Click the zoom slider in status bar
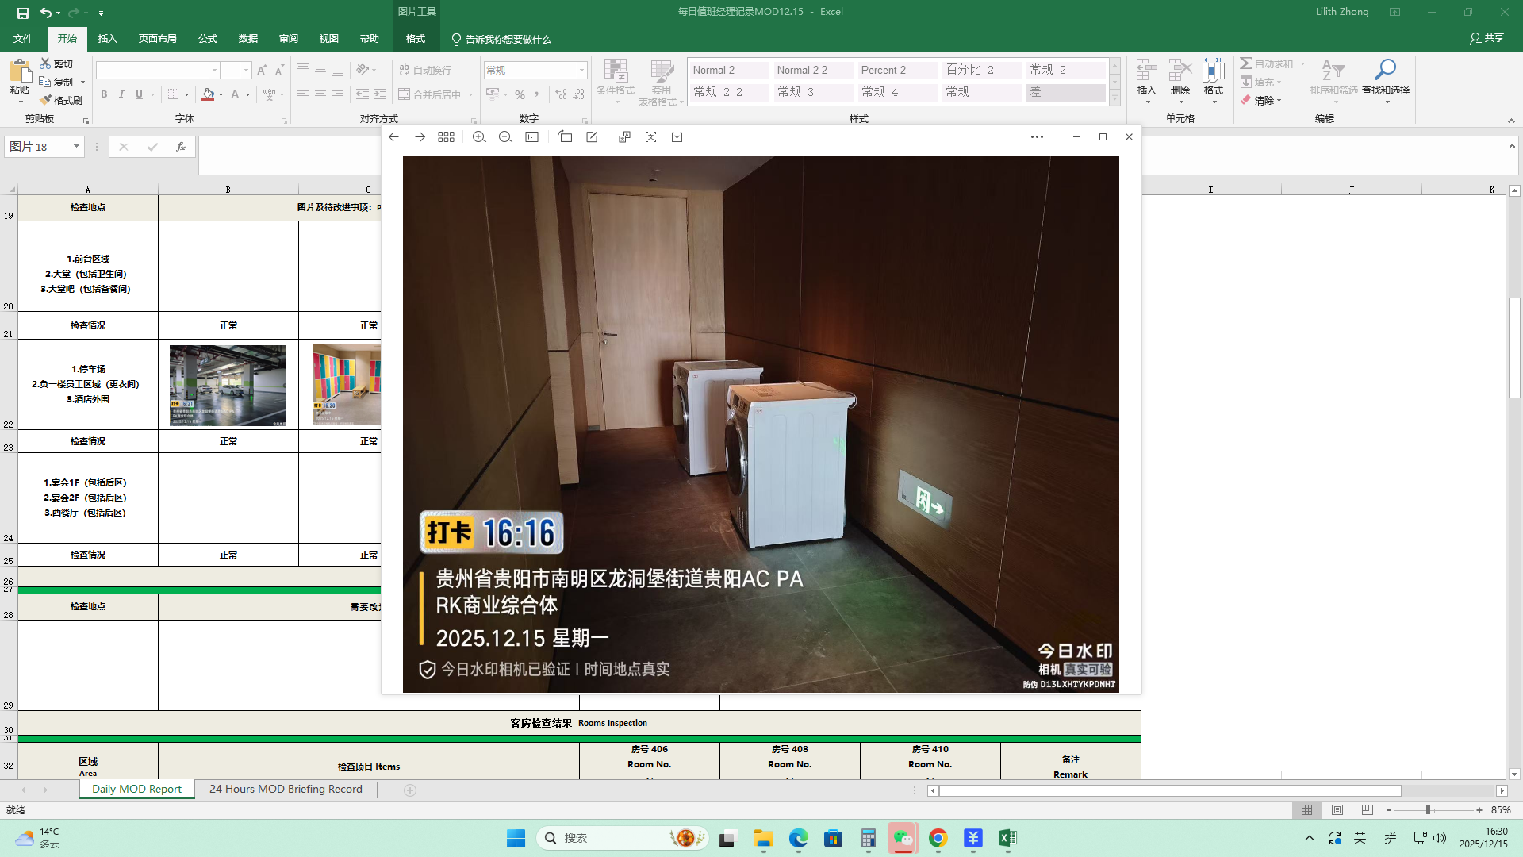The width and height of the screenshot is (1523, 857). 1428,810
